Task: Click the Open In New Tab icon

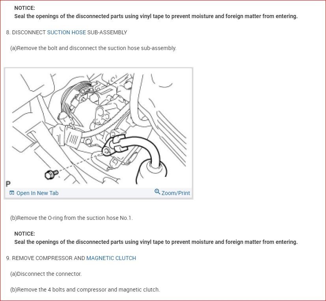Action: pos(12,193)
